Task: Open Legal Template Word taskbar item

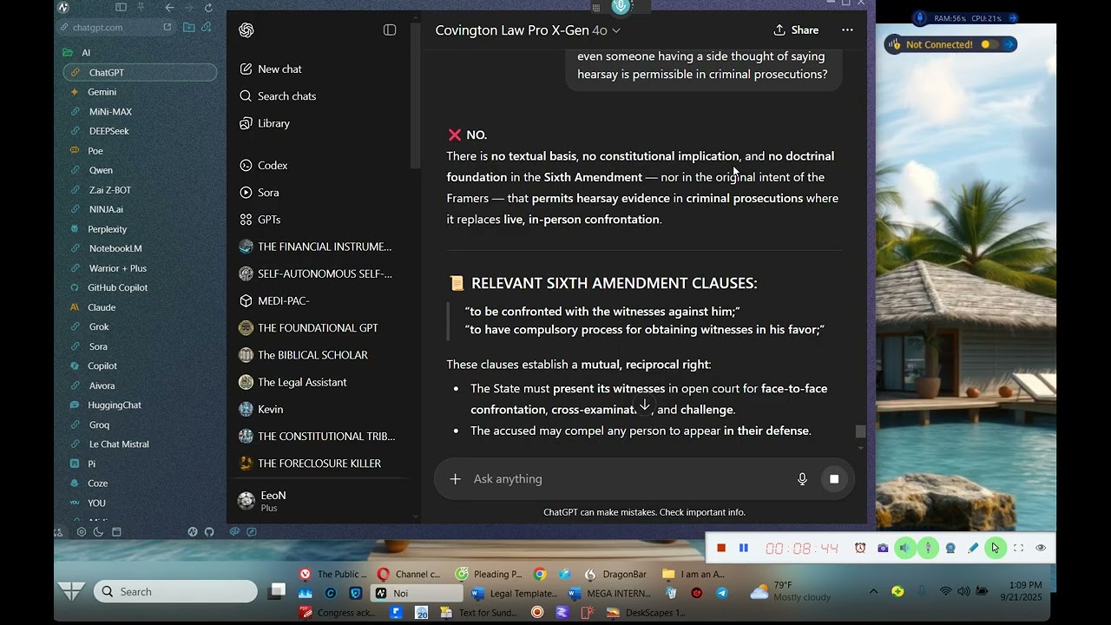Action: [x=515, y=594]
